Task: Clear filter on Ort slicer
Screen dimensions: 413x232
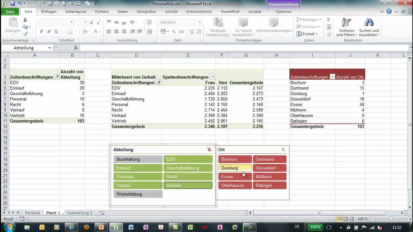Action: coord(283,150)
